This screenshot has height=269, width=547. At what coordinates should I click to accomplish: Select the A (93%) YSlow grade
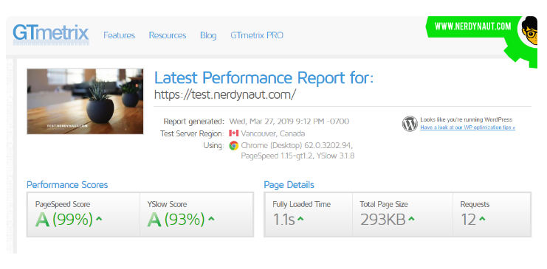pos(176,220)
